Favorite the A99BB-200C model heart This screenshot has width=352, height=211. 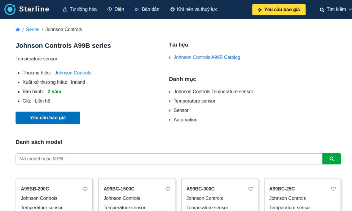tap(85, 189)
